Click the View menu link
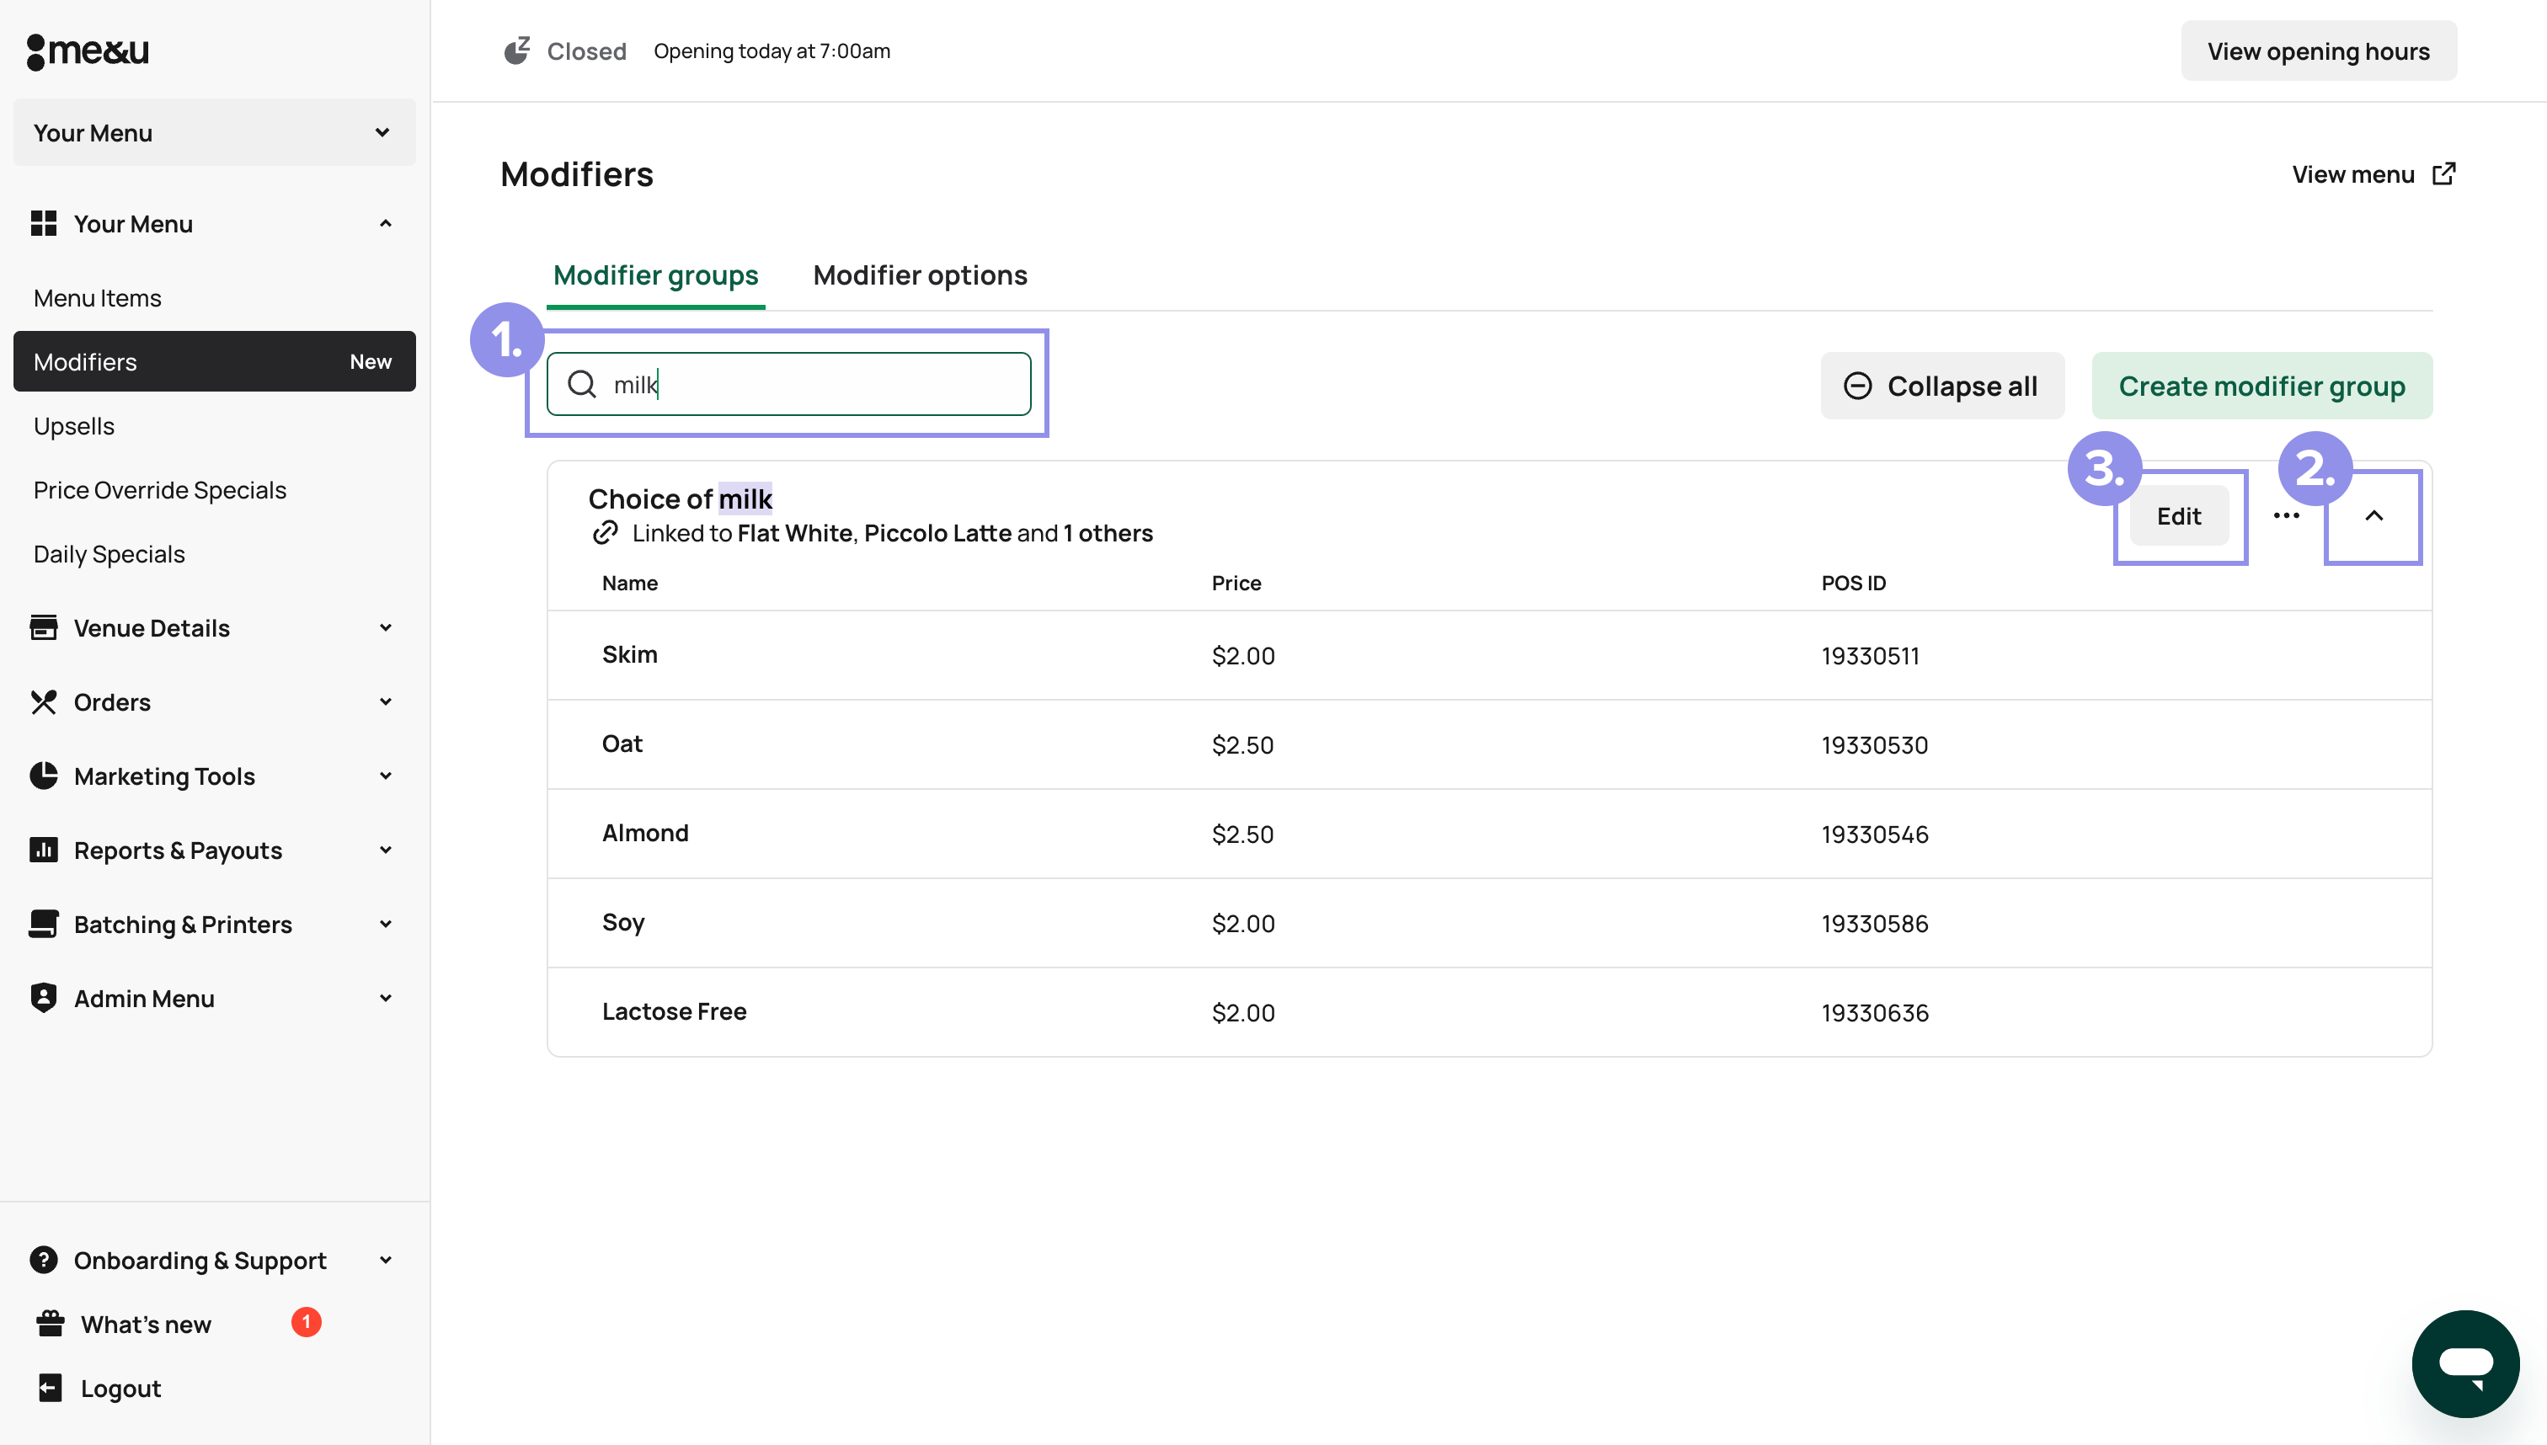 click(2373, 173)
